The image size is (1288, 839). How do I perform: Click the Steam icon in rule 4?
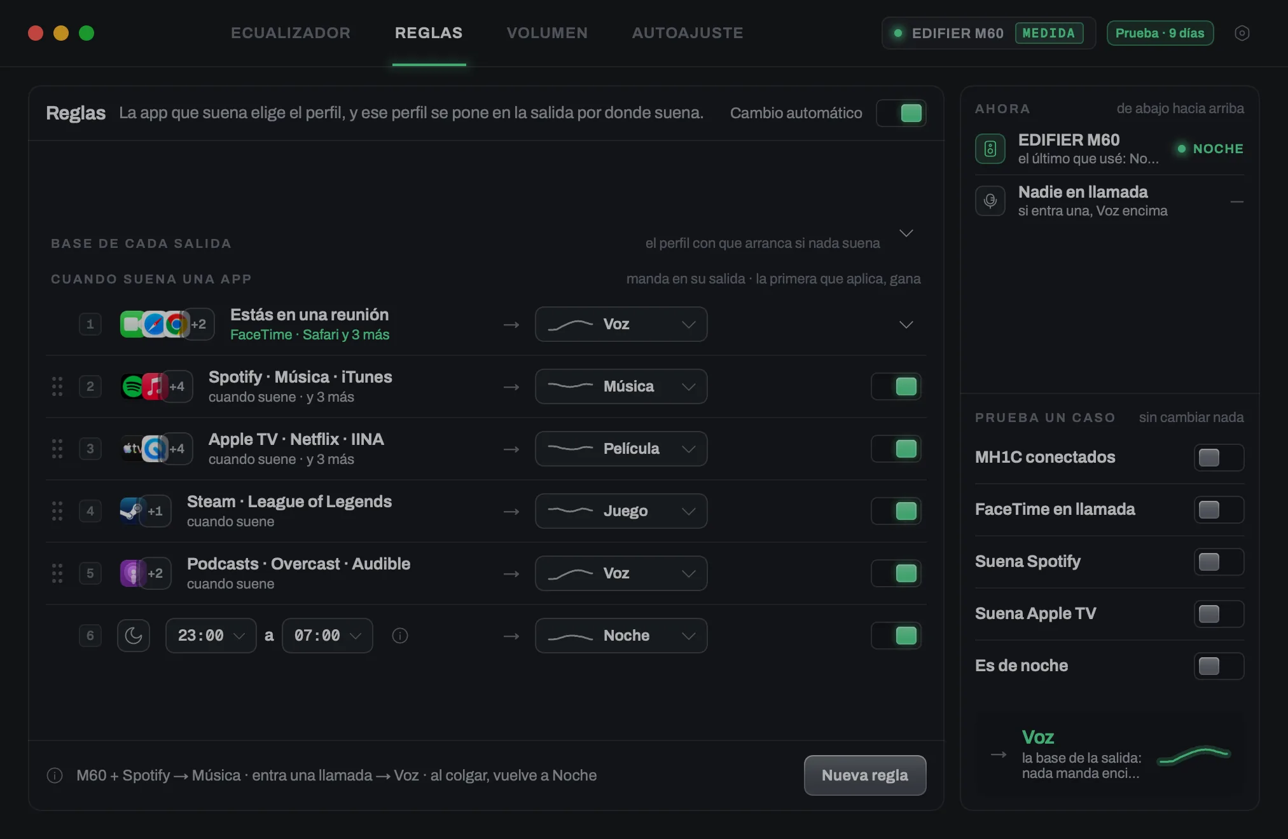[132, 511]
